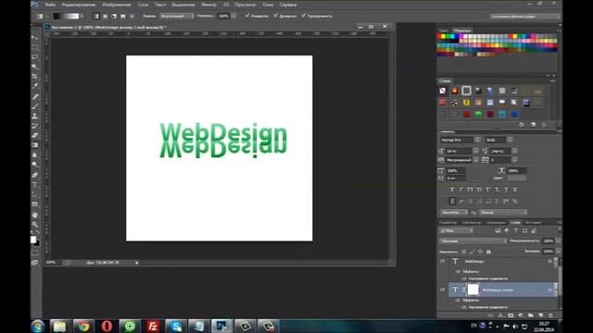Click the text color swatch in Character panel
Screen dimensions: 593x333
[x=516, y=178]
